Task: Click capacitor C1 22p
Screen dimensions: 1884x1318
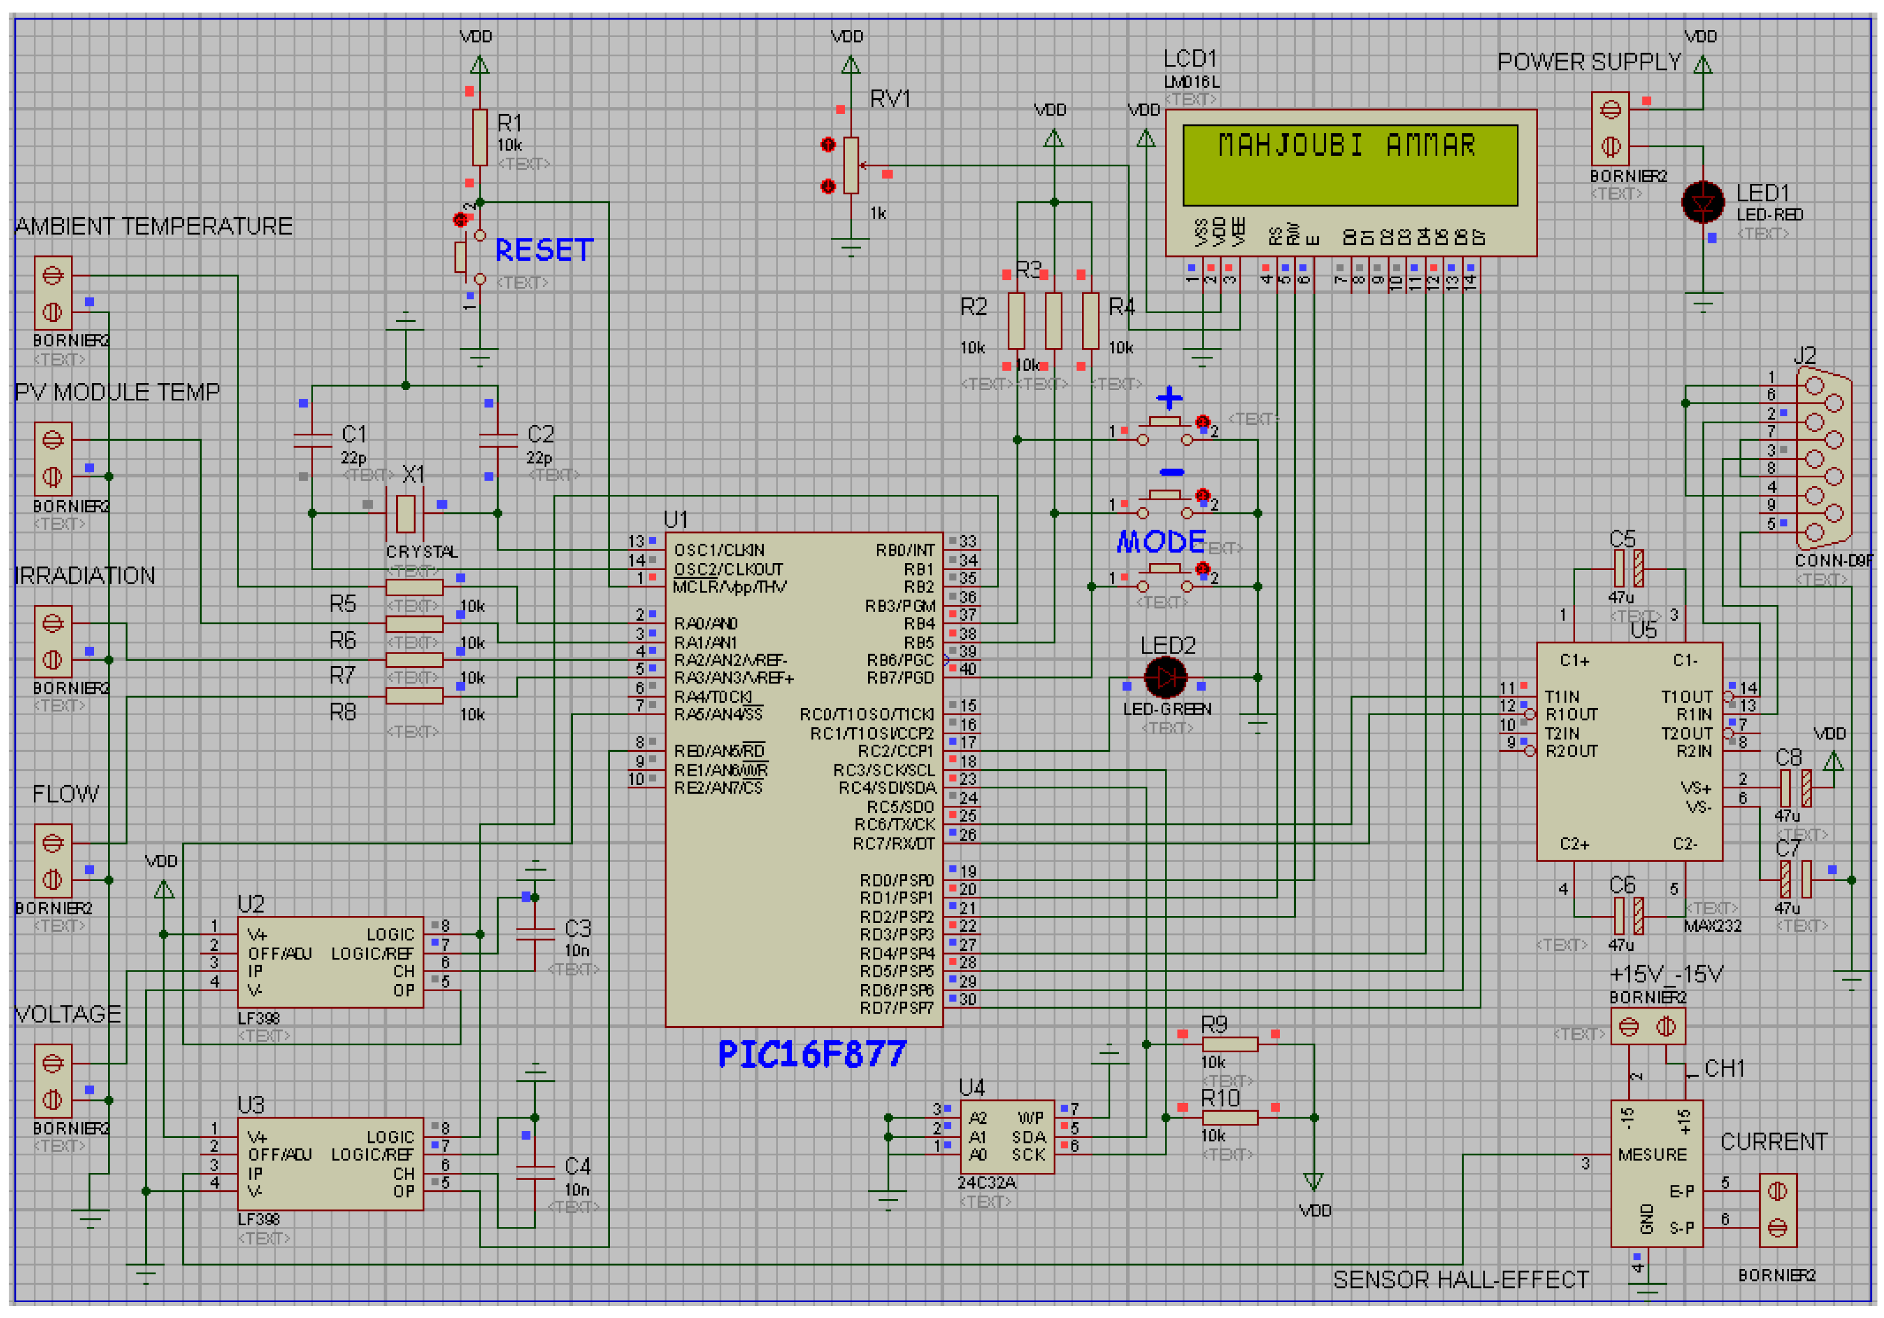Action: [313, 440]
